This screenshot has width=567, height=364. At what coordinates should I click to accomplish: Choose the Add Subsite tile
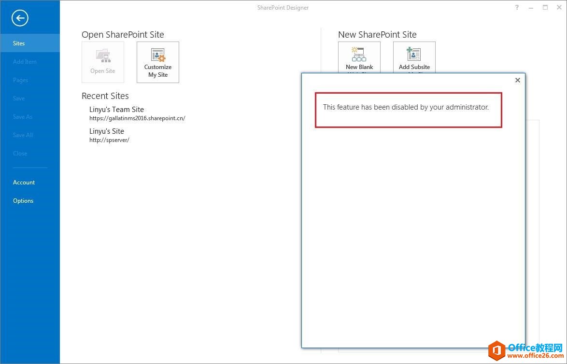pos(414,57)
